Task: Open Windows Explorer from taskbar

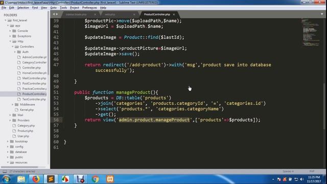Action: tap(21, 179)
